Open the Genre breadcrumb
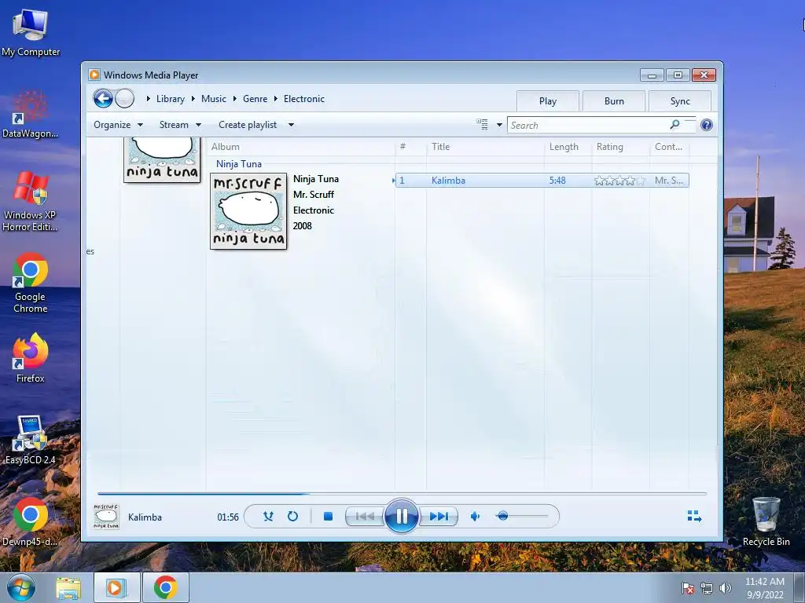 [x=255, y=99]
